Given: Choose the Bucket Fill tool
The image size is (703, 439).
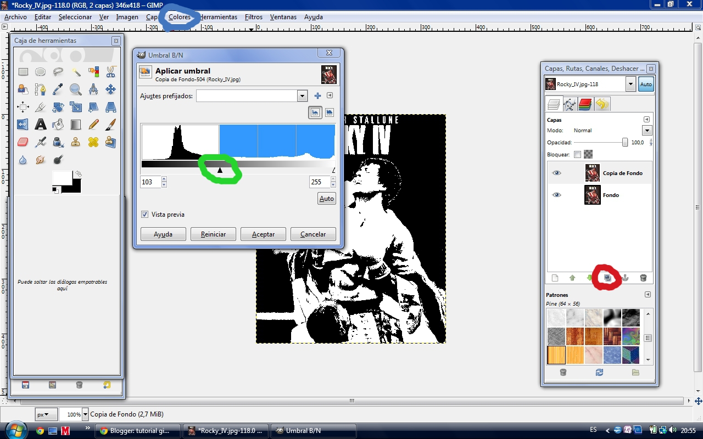Looking at the screenshot, I should pyautogui.click(x=58, y=124).
